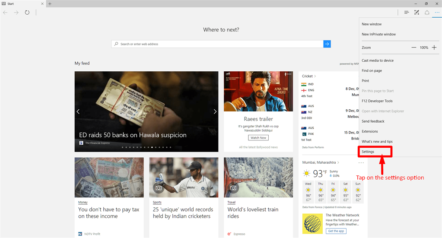442x238 pixels.
Task: Click the Get the app button
Action: point(336,231)
